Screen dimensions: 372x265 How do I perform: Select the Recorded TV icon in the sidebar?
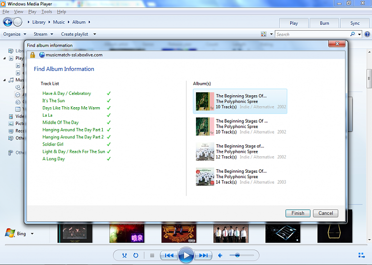[x=11, y=131]
